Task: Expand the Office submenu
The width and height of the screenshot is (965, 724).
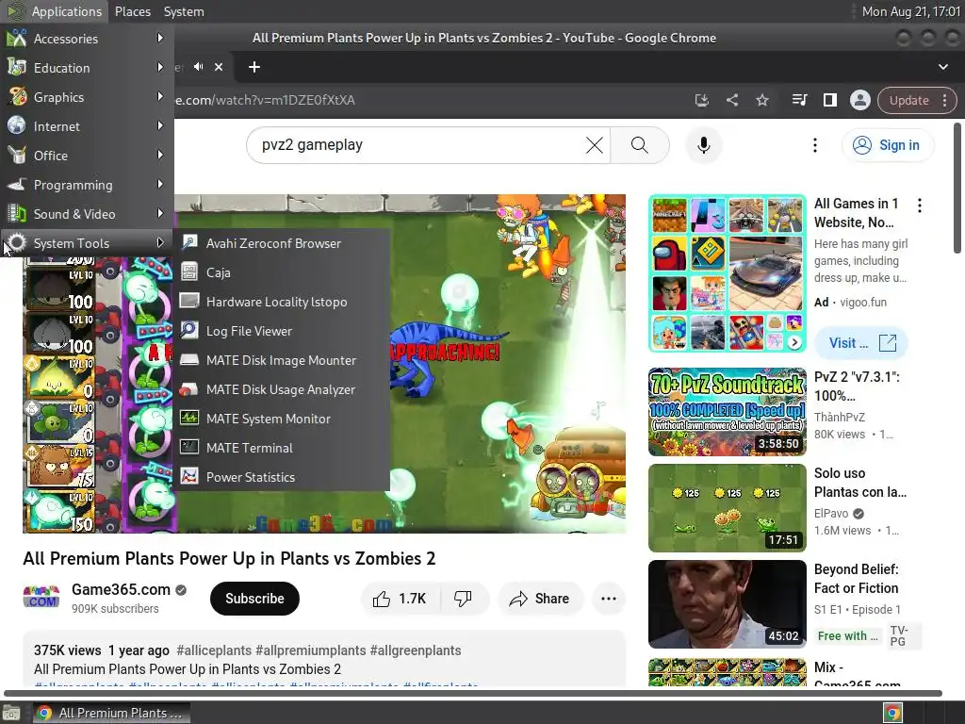Action: coord(87,156)
